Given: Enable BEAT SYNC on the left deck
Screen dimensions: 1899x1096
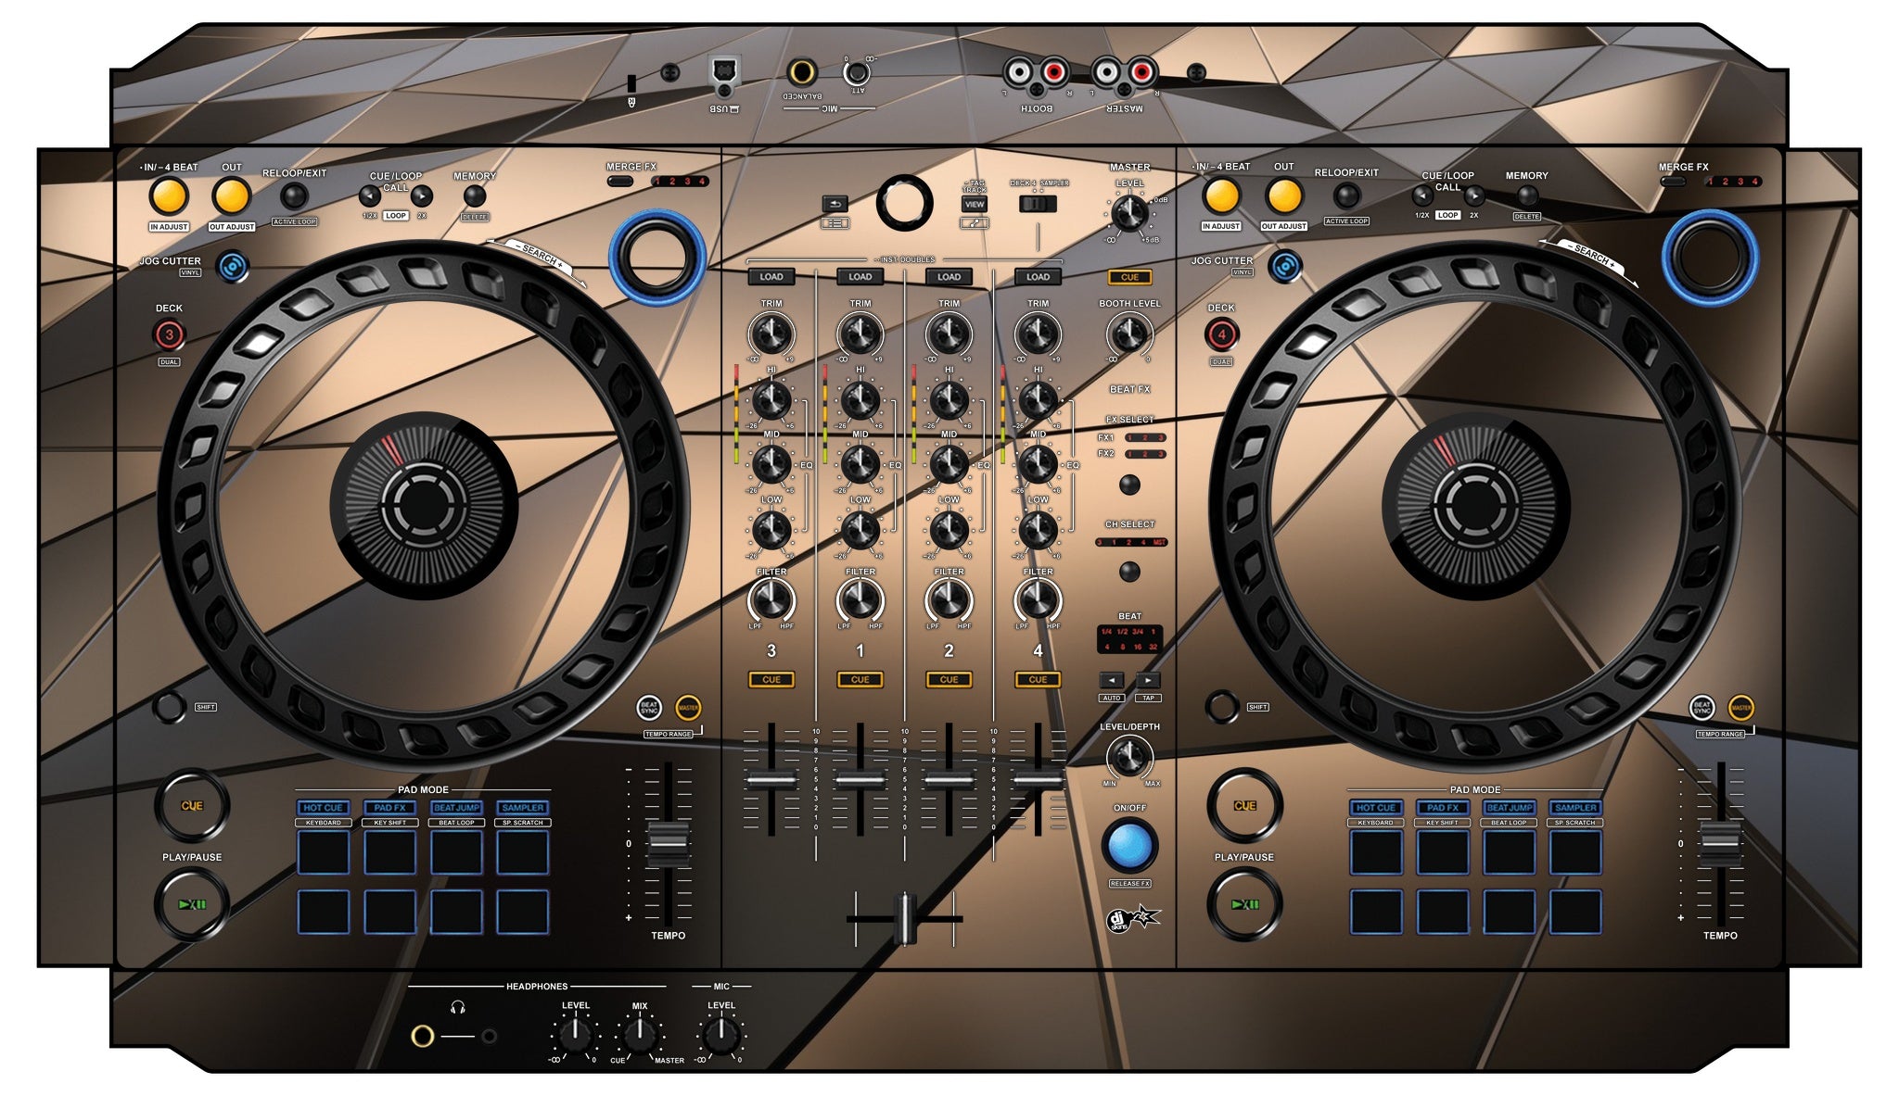Looking at the screenshot, I should coord(649,709).
